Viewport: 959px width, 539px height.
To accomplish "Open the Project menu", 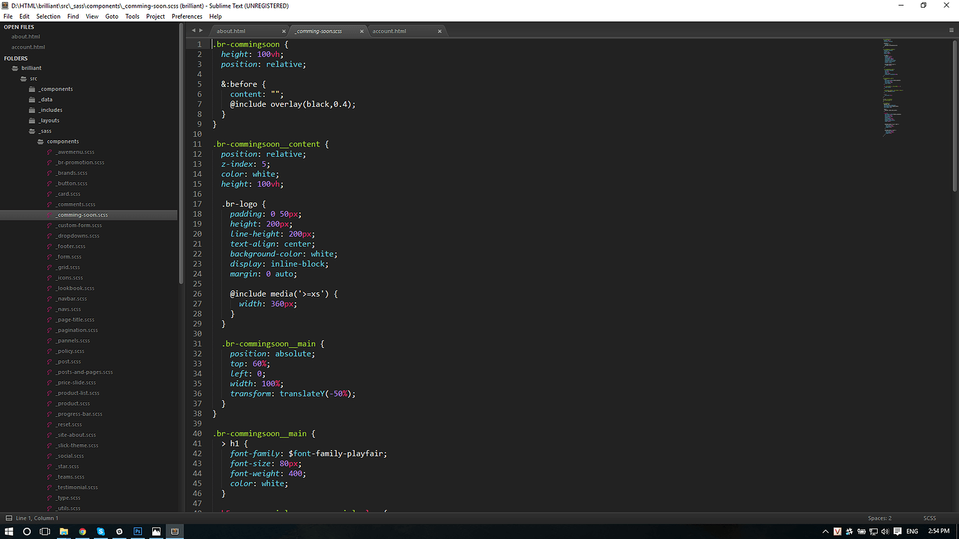I will (x=156, y=16).
